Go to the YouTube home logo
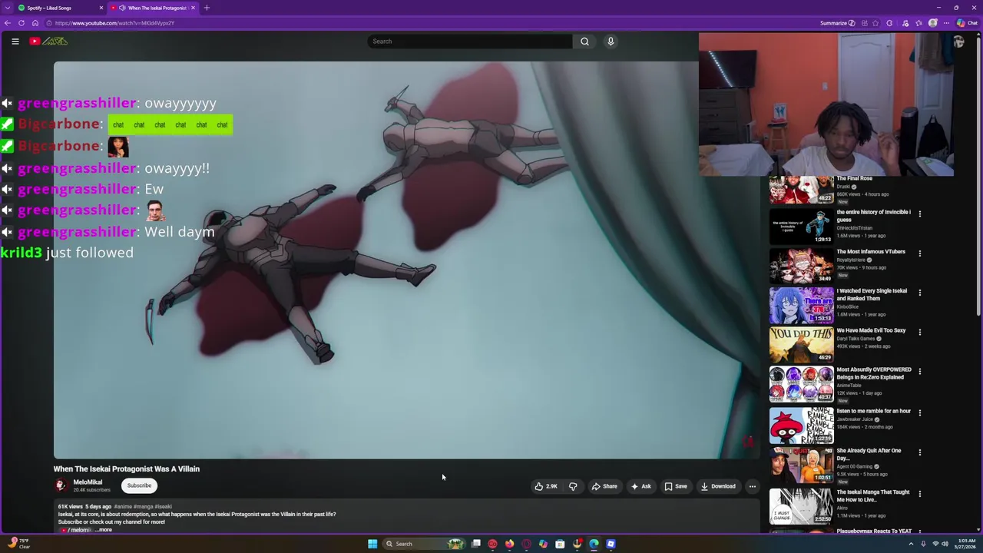The width and height of the screenshot is (983, 553). pyautogui.click(x=48, y=41)
